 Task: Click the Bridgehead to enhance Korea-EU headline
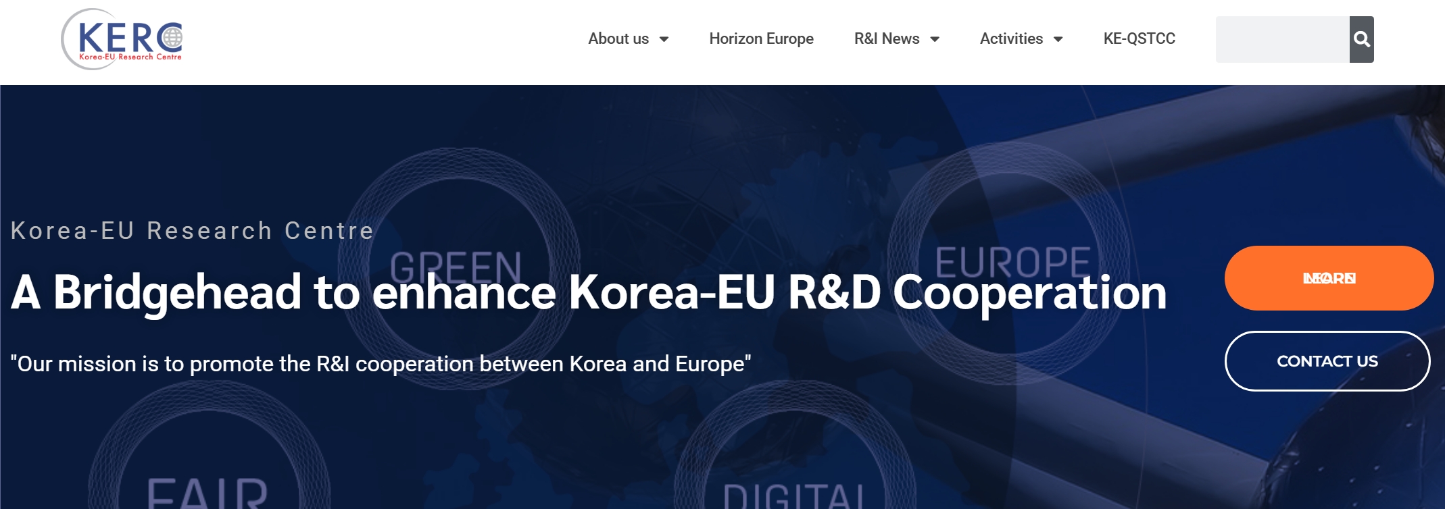click(x=589, y=292)
